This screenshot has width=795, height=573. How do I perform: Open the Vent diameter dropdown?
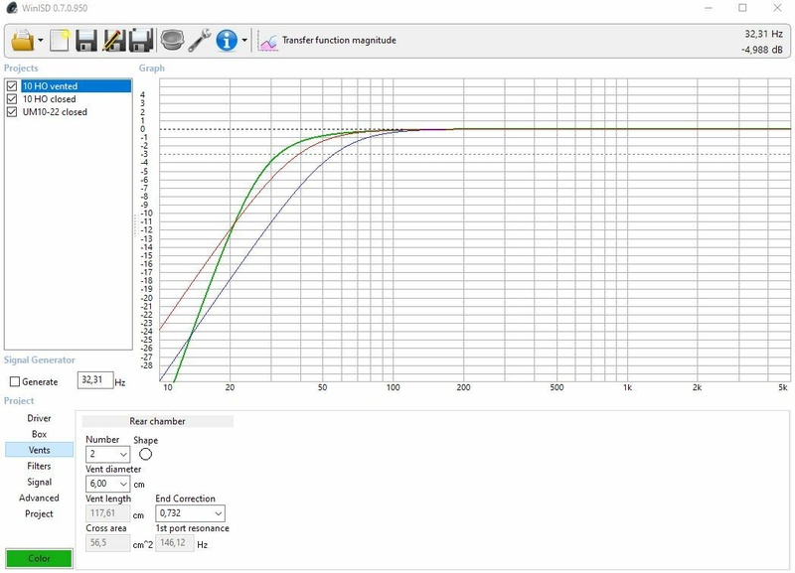coord(107,484)
